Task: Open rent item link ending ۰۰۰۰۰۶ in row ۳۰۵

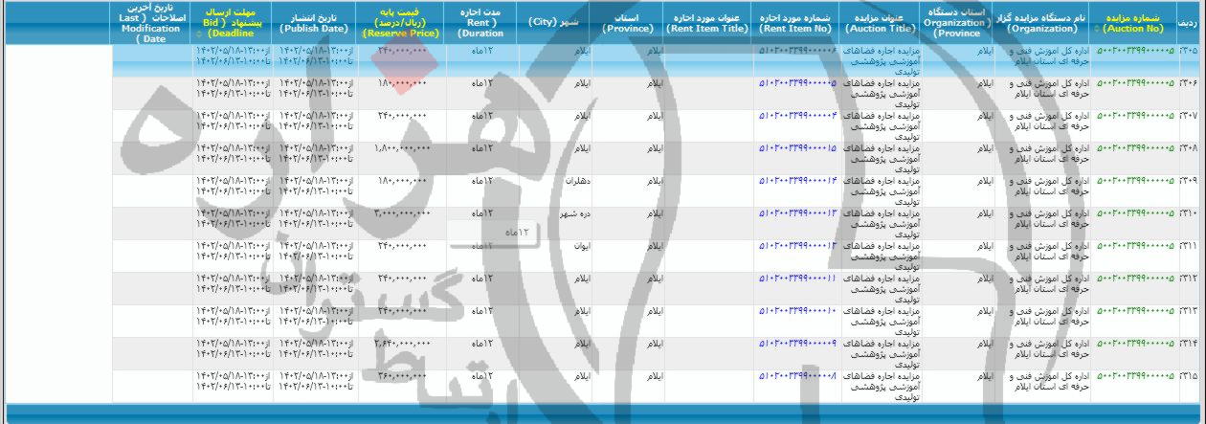Action: 798,52
